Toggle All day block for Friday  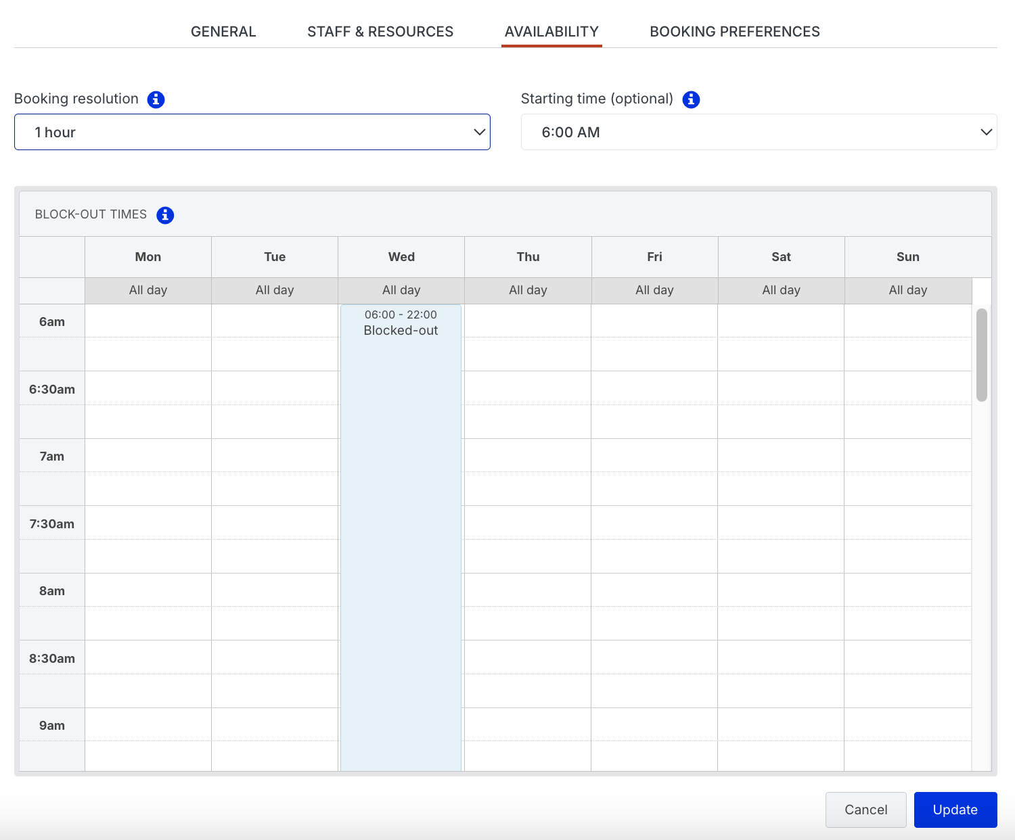654,290
